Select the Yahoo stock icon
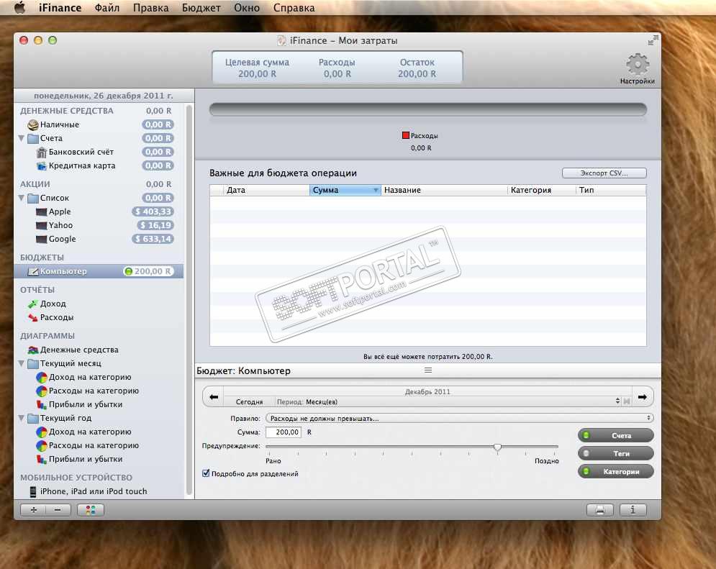Viewport: 716px width, 569px height. [42, 225]
